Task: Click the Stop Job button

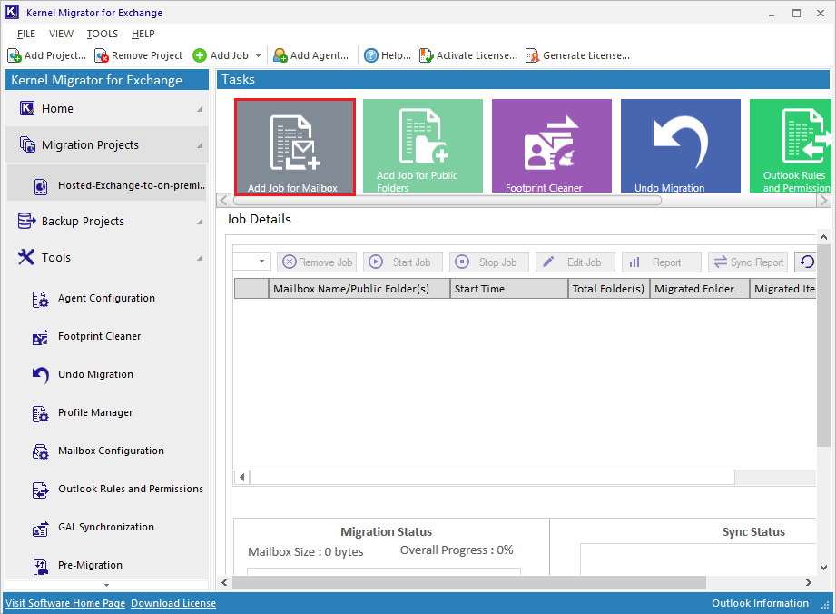Action: pos(489,262)
